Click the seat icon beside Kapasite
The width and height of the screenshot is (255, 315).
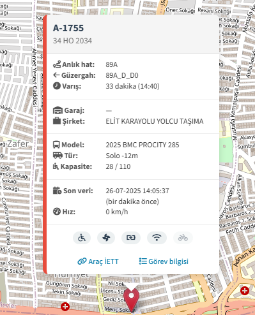[56, 166]
